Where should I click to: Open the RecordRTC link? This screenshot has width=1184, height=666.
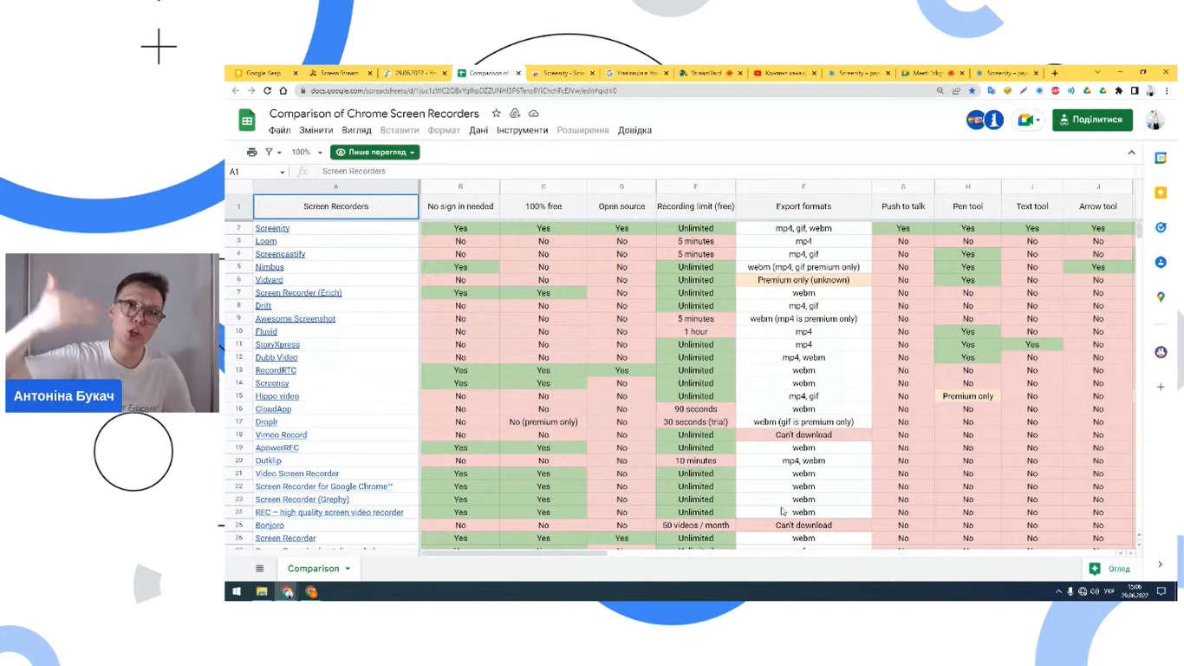point(276,370)
